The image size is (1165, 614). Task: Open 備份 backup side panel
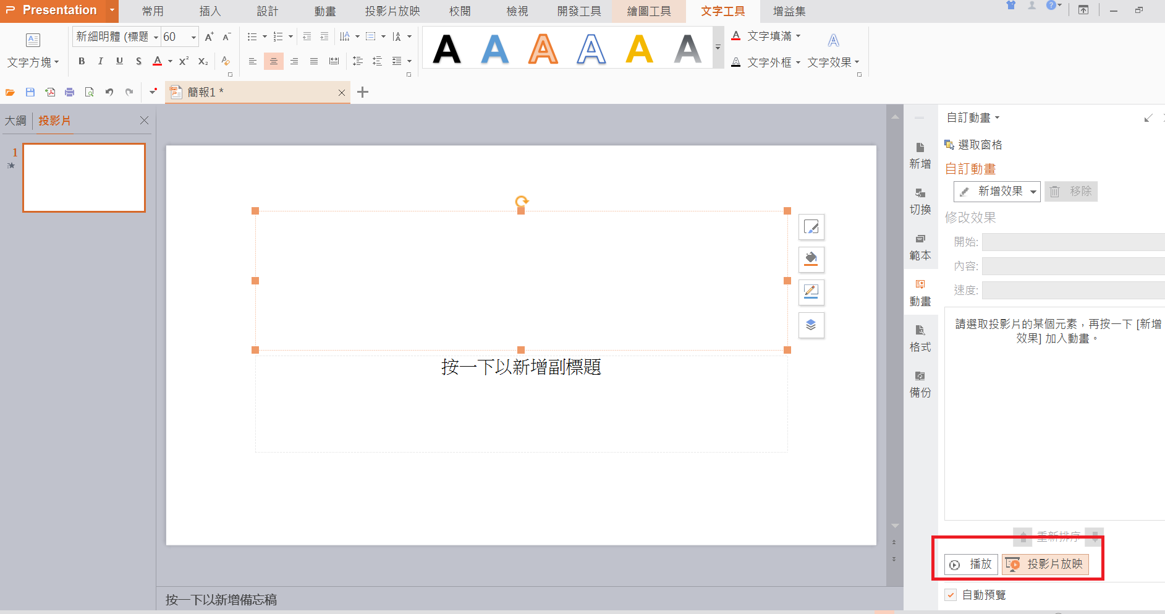[920, 384]
